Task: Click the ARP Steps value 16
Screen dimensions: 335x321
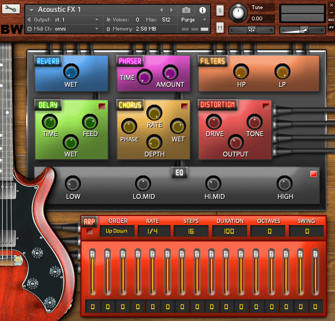Action: [x=191, y=231]
